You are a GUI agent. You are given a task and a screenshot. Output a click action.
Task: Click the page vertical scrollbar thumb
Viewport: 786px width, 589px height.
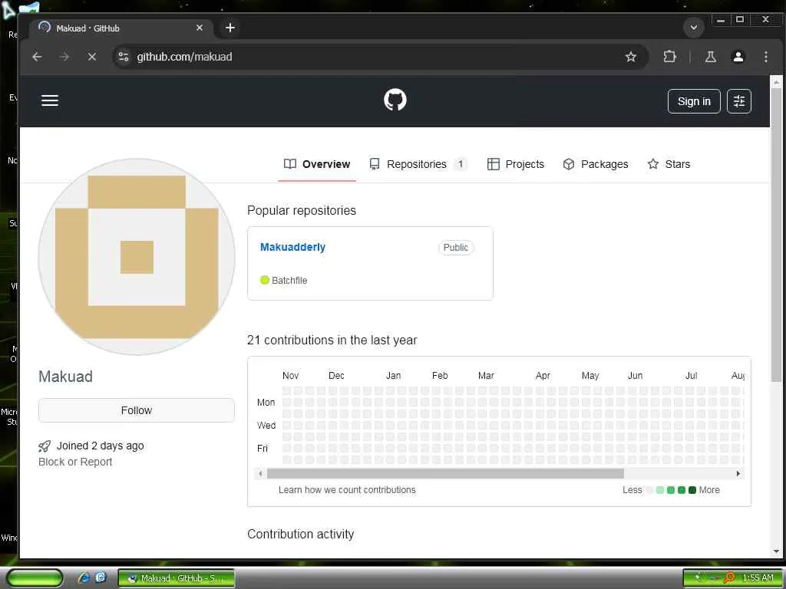776,235
